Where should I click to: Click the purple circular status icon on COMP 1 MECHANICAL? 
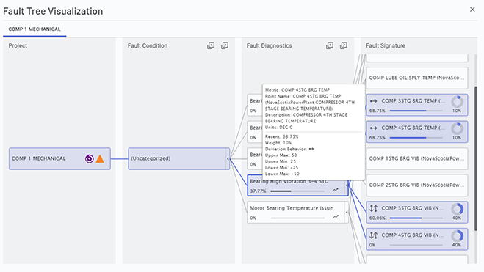click(89, 158)
